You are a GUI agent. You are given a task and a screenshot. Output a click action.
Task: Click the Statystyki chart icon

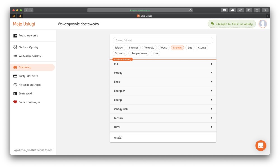tap(15, 93)
